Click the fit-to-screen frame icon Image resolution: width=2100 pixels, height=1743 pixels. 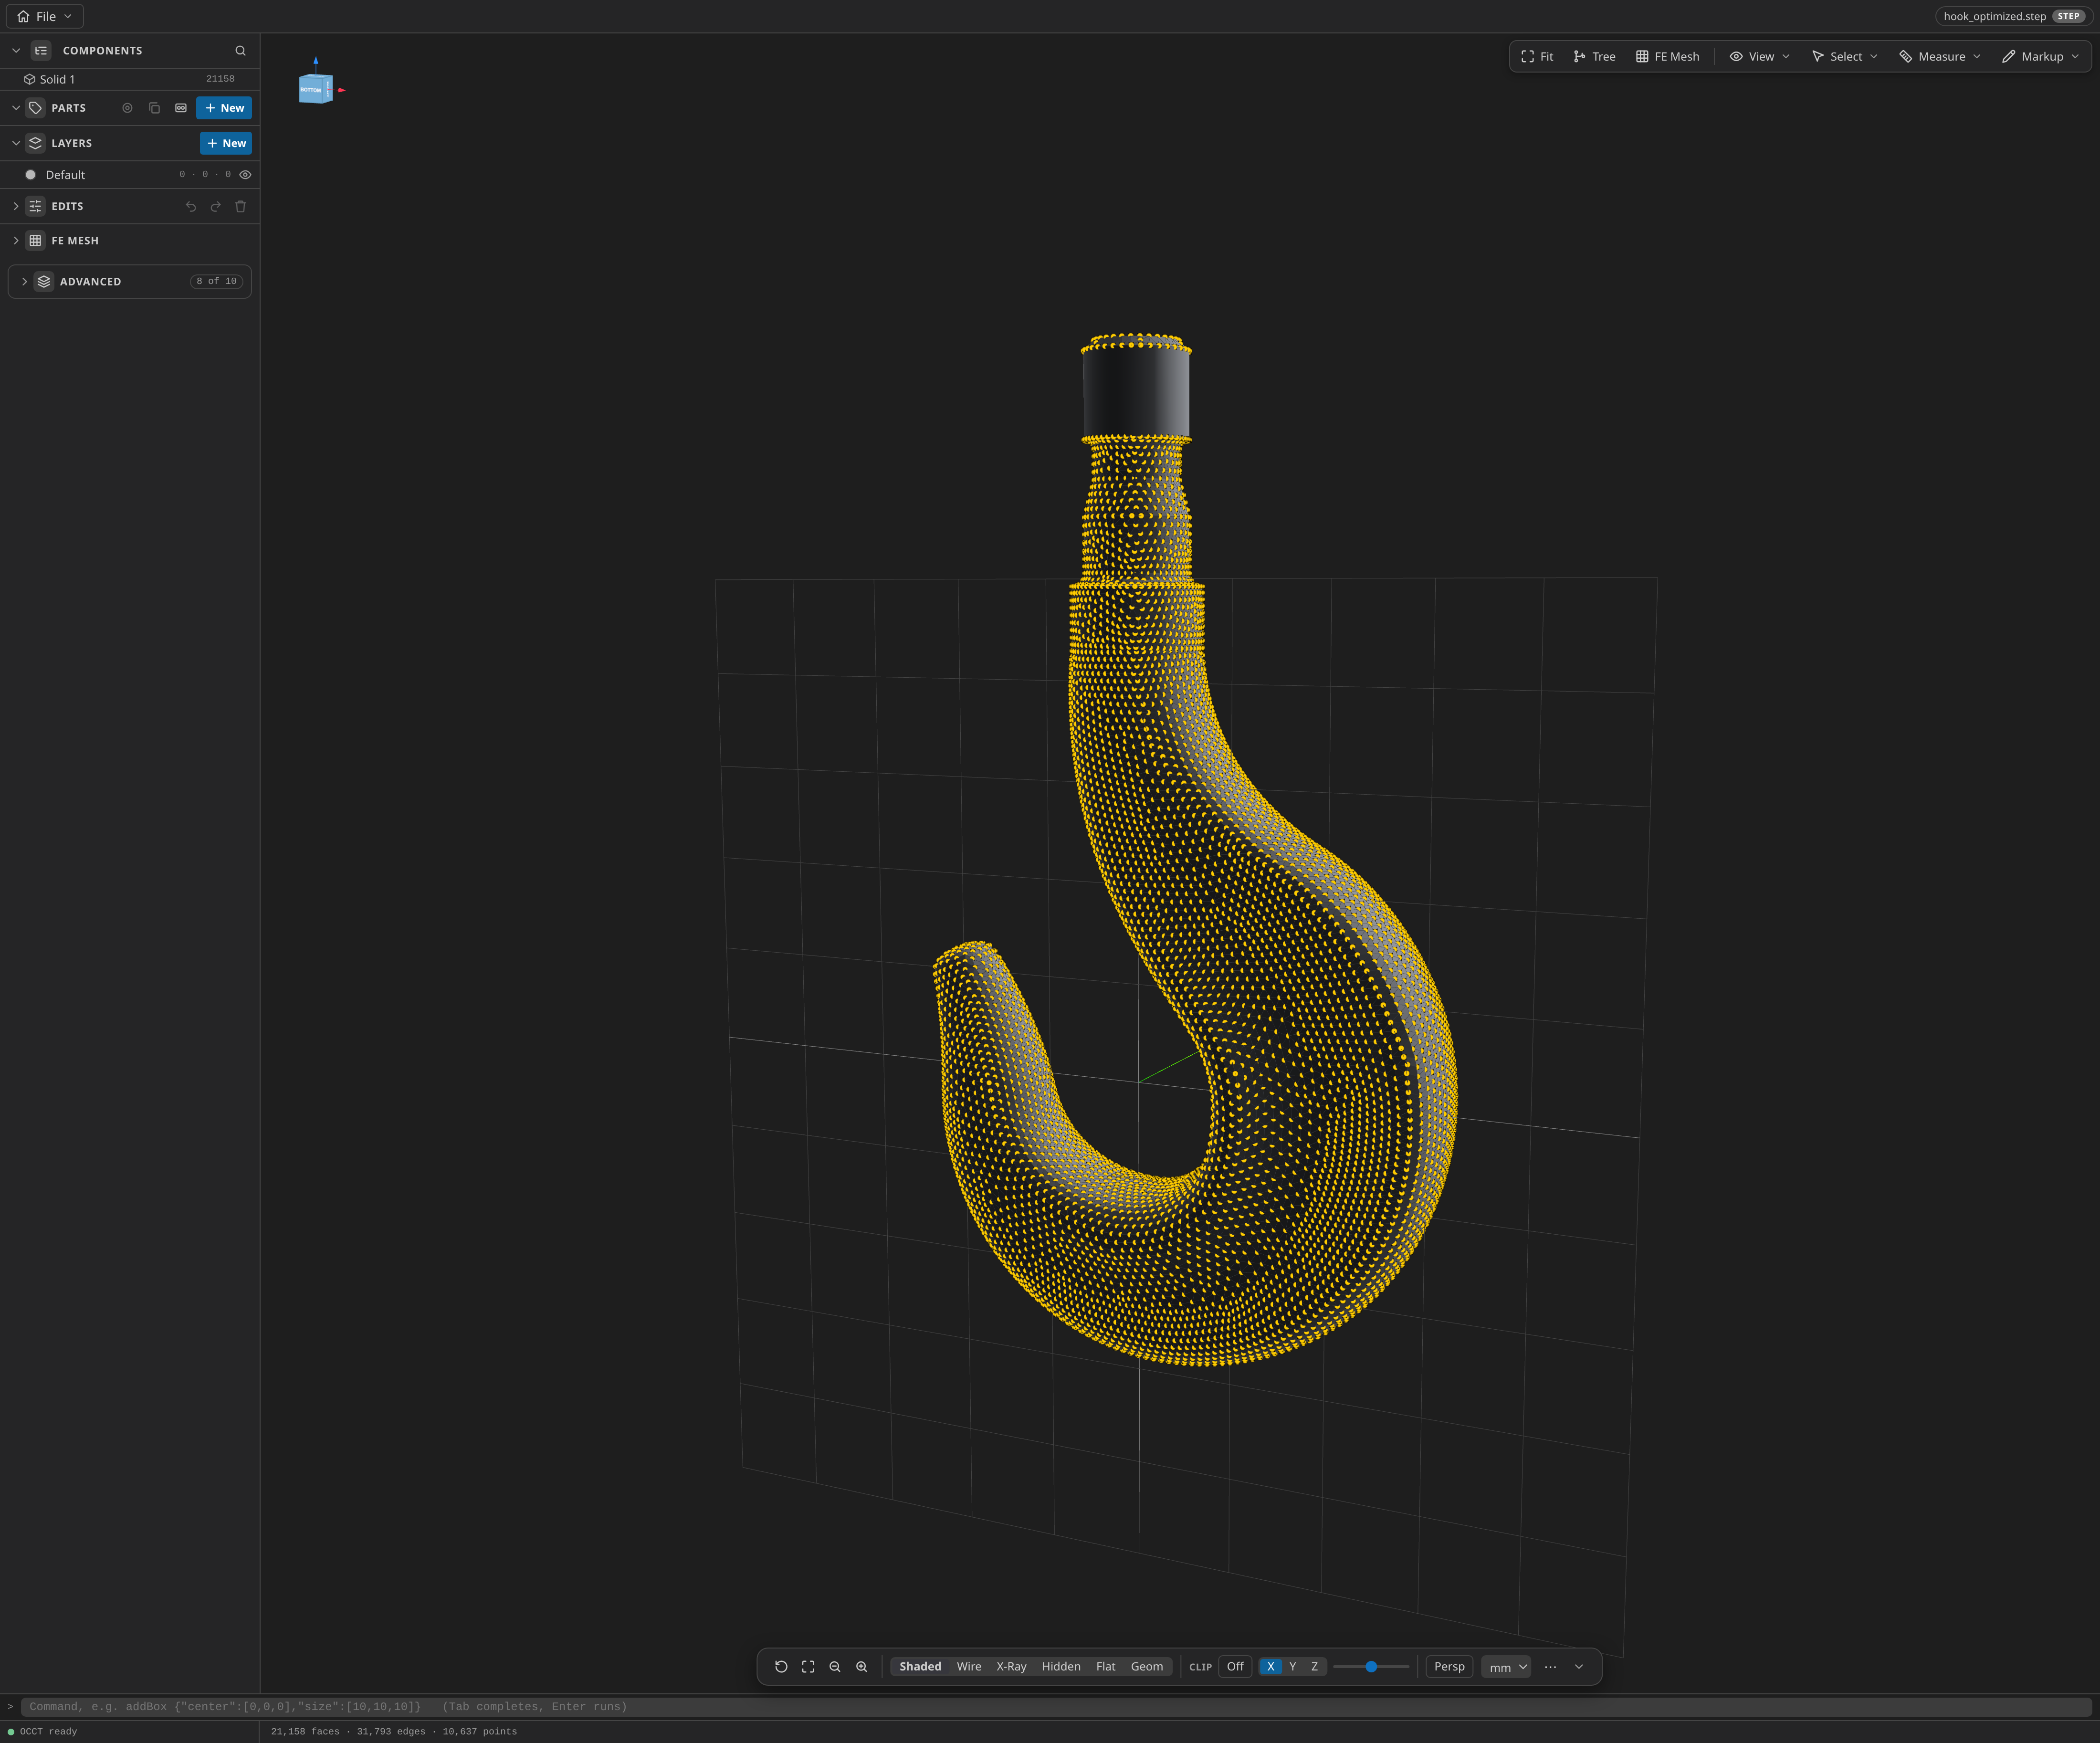click(808, 1667)
